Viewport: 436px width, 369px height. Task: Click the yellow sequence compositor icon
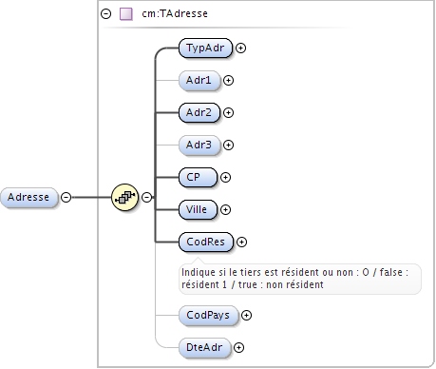click(x=125, y=198)
